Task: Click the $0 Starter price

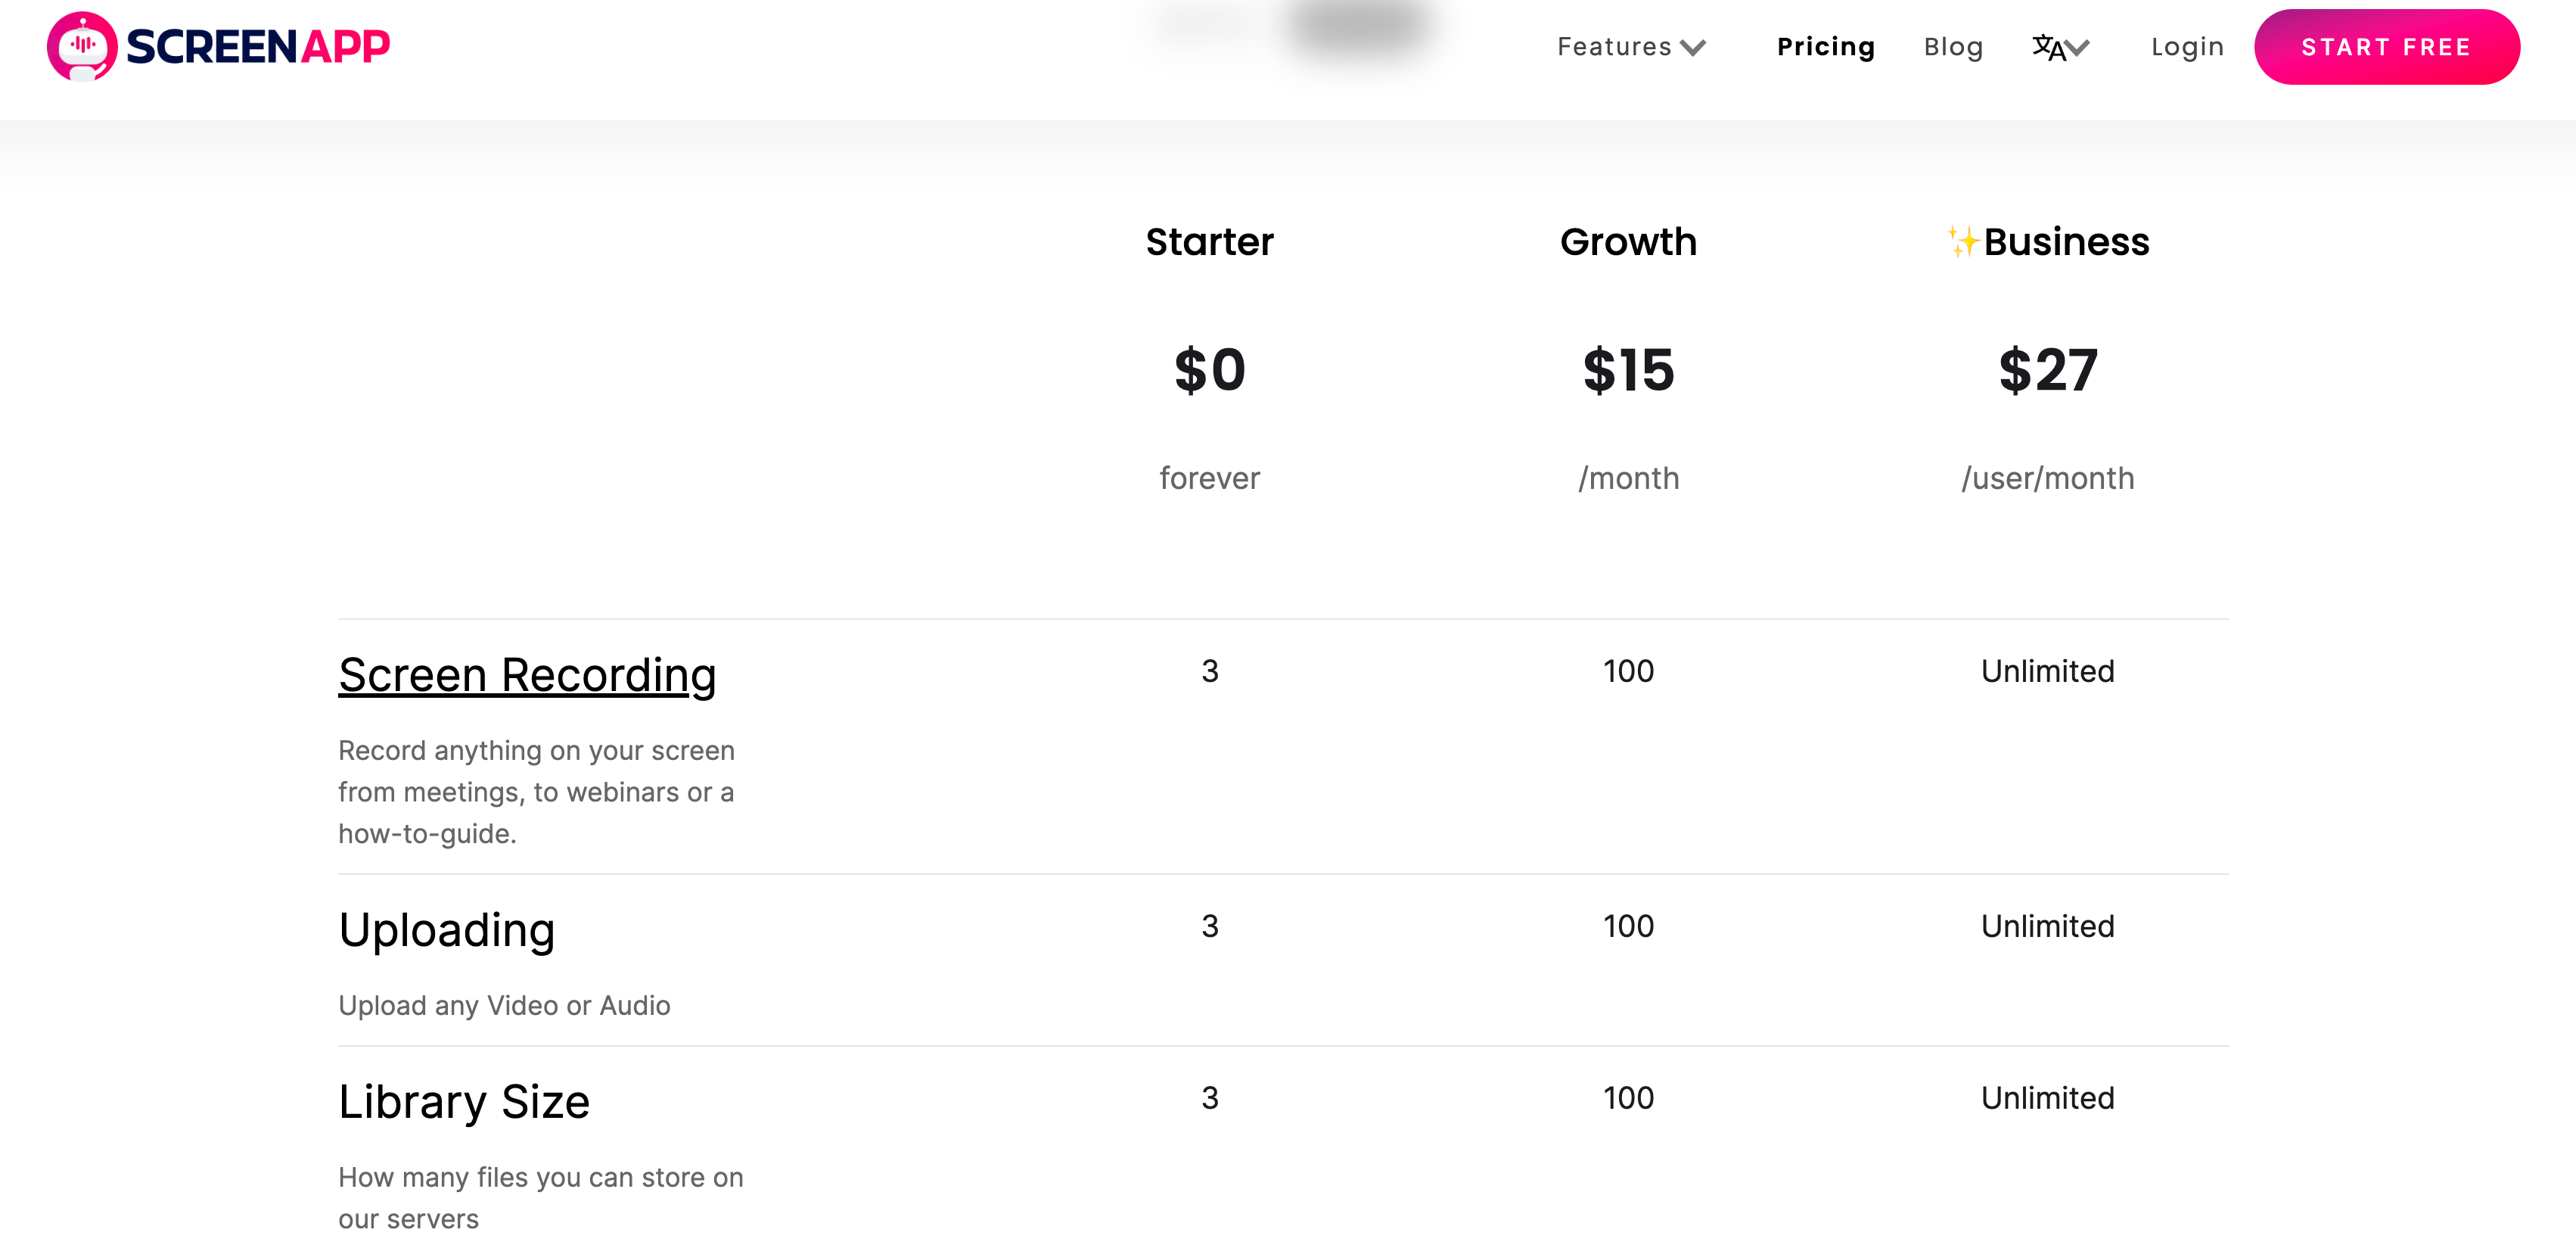Action: (1209, 372)
